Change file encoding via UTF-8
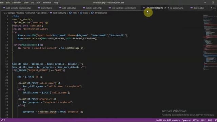This screenshot has width=217, height=122. pyautogui.click(x=196, y=120)
